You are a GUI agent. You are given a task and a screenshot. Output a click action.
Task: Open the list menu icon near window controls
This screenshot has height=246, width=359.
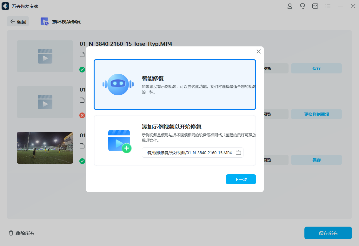[328, 6]
